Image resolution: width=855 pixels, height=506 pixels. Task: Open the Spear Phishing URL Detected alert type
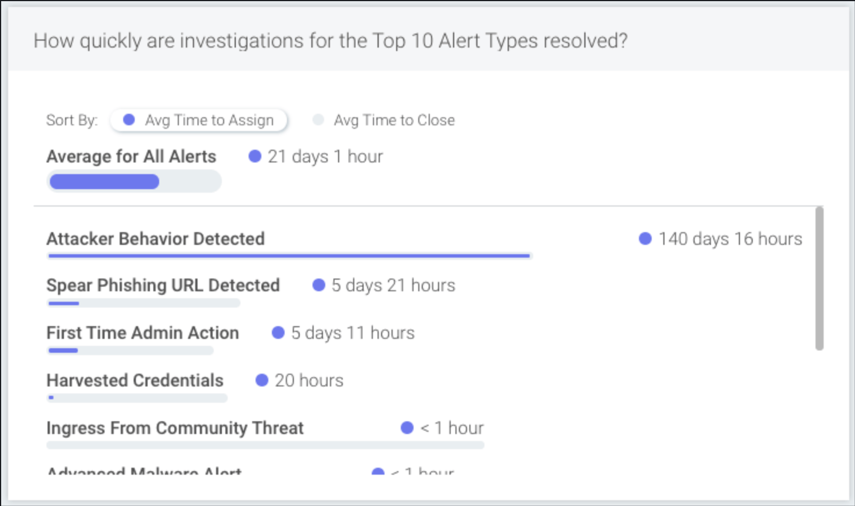pos(163,285)
